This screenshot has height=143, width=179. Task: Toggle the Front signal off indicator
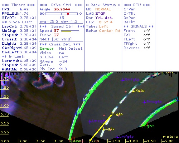(146, 31)
